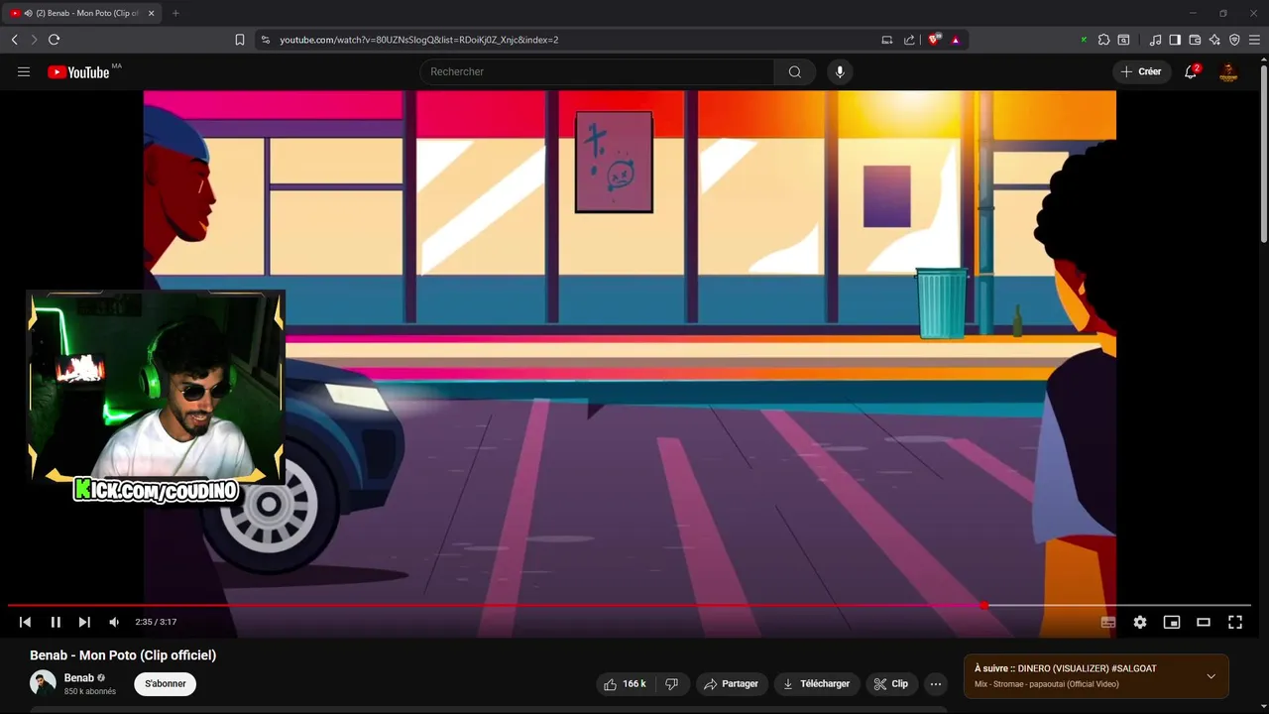Viewport: 1269px width, 714px height.
Task: Toggle the browser sidebar panel
Action: (x=1175, y=40)
